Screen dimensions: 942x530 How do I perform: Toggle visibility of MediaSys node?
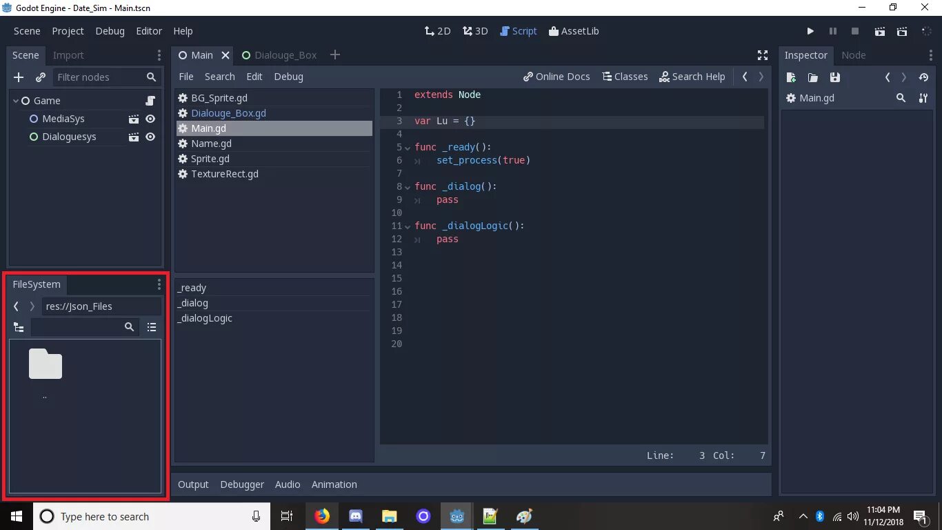(150, 119)
